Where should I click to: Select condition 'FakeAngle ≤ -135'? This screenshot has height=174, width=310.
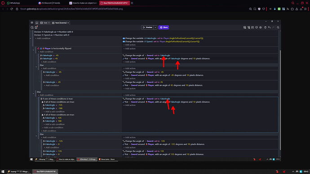pyautogui.click(x=53, y=105)
